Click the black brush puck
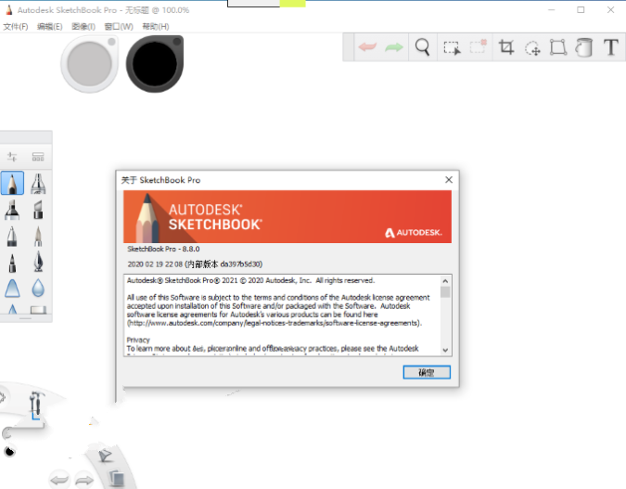The width and height of the screenshot is (626, 489). [155, 64]
